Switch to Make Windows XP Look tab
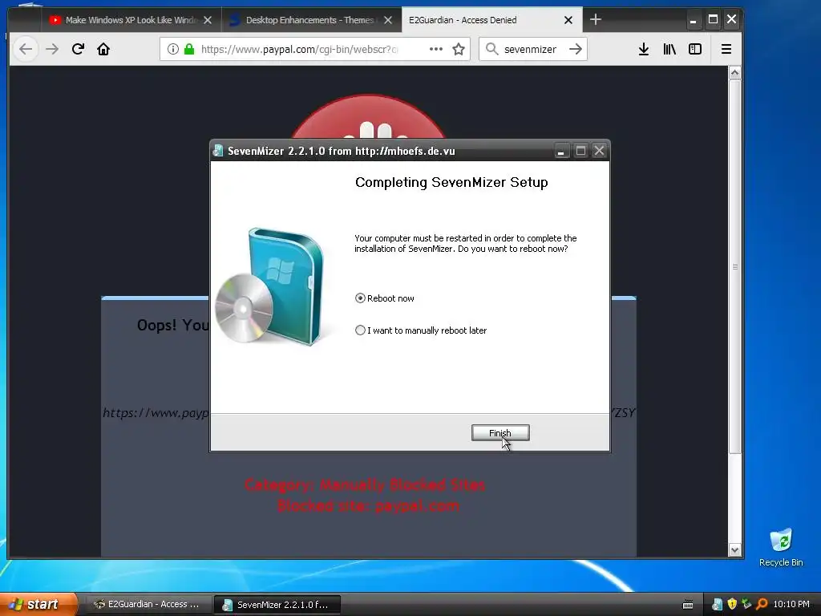 point(131,20)
